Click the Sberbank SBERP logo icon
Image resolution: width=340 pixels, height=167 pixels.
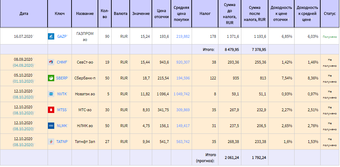(x=51, y=78)
